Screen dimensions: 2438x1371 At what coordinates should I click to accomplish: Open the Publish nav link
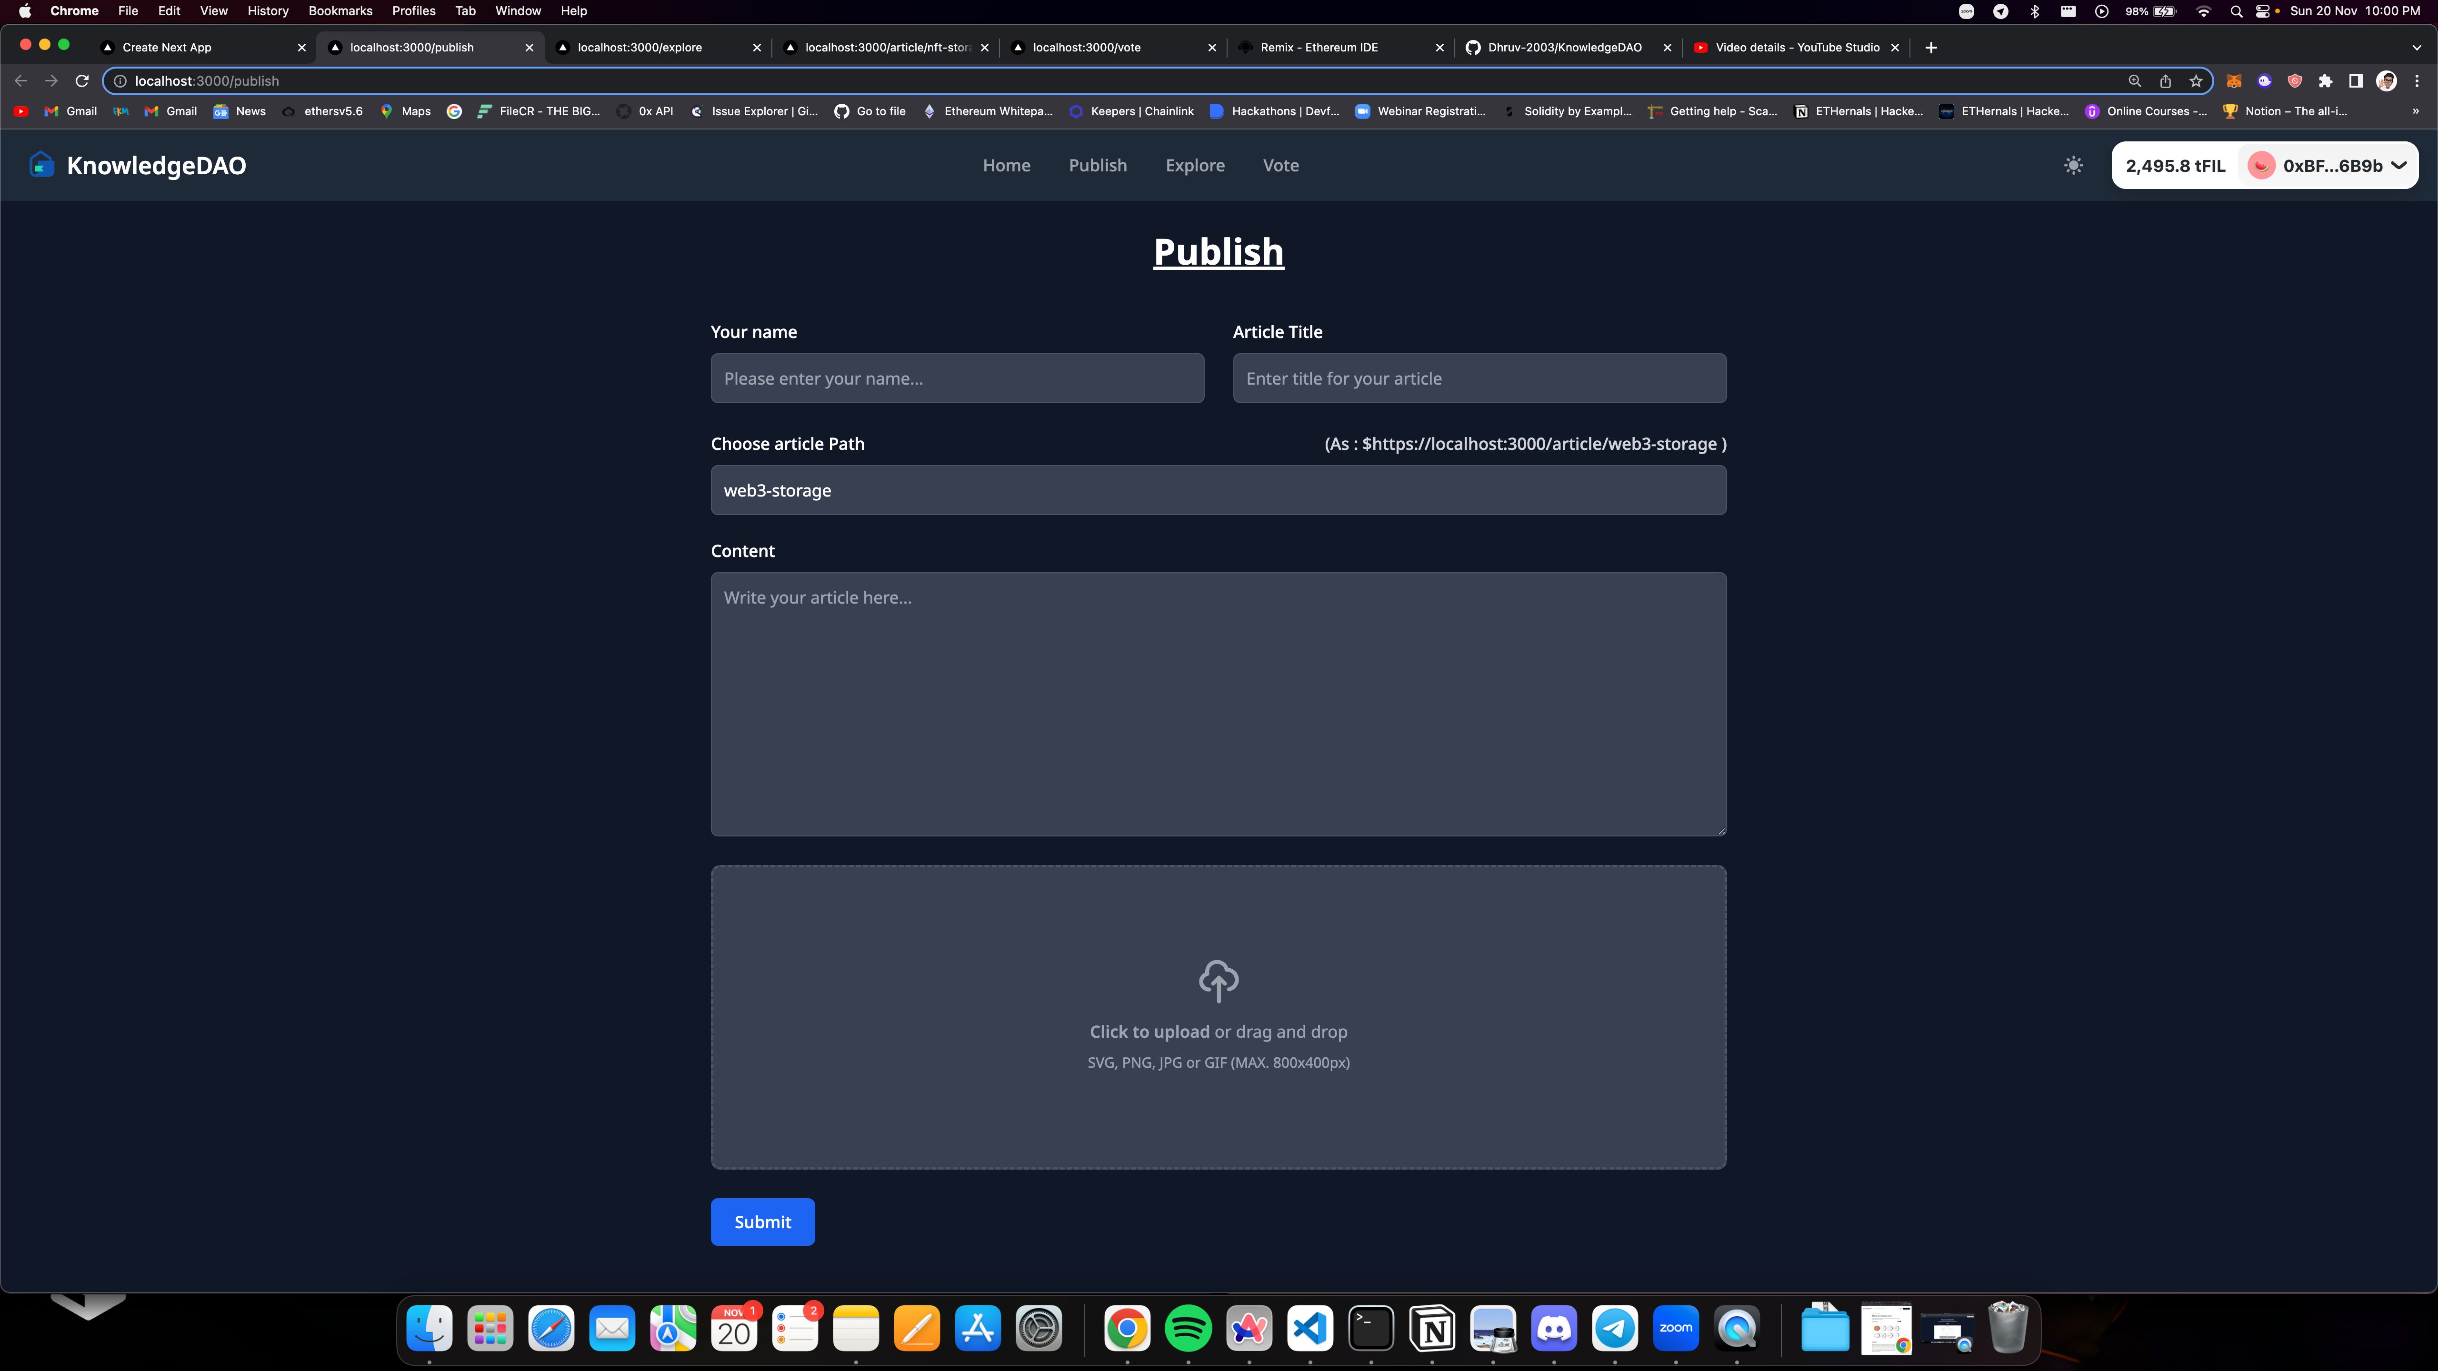(1098, 166)
